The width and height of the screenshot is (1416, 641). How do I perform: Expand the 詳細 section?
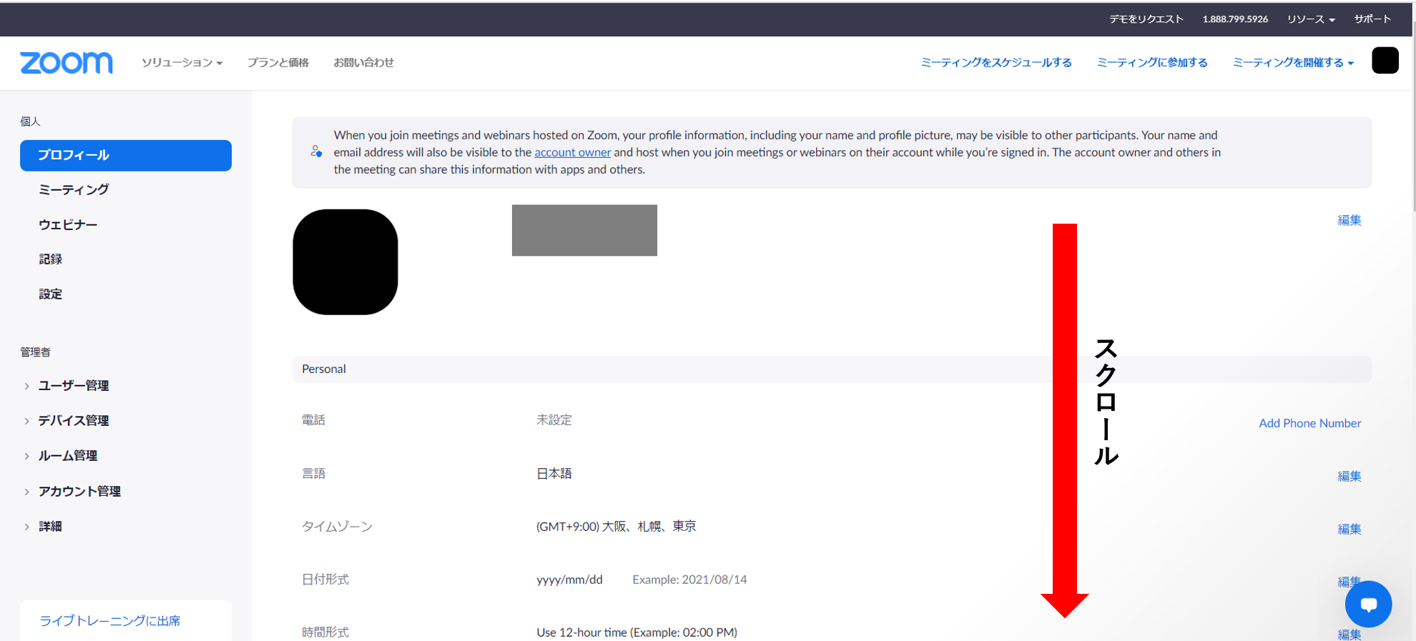coord(50,527)
